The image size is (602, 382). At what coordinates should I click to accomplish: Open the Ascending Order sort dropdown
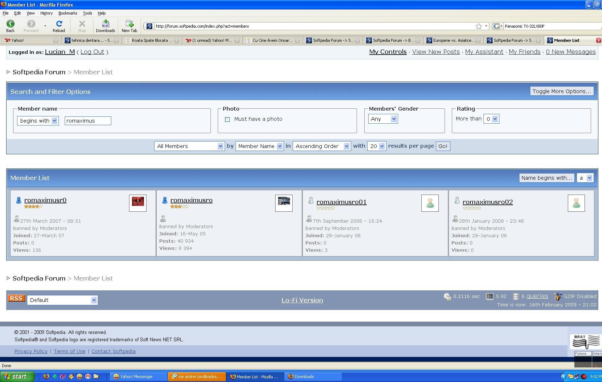click(x=322, y=146)
